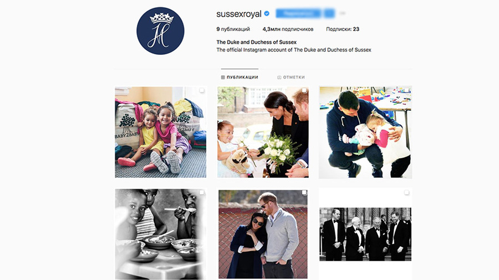Switch to the ОТМЕТКИ tab

291,77
